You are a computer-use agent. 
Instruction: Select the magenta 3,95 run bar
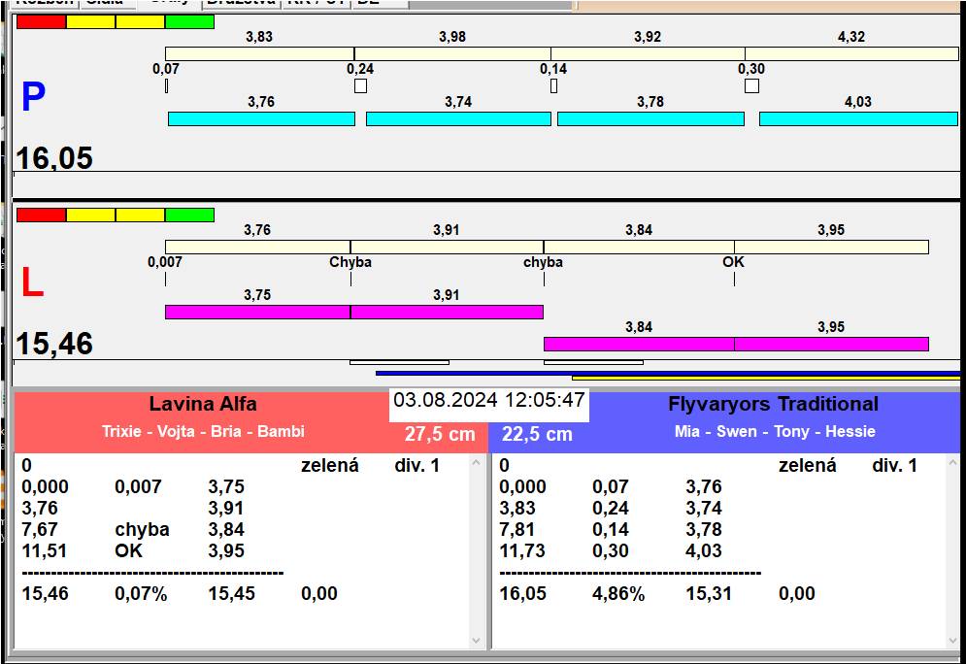coord(831,344)
